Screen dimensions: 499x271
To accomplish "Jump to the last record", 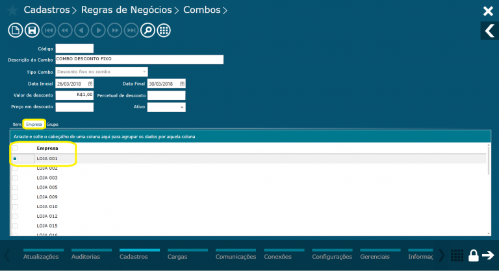I will [131, 30].
